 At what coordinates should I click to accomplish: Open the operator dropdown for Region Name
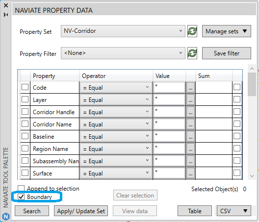tap(116, 148)
